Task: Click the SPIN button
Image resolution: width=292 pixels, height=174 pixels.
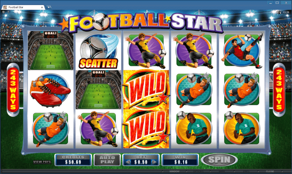Action: pos(219,160)
